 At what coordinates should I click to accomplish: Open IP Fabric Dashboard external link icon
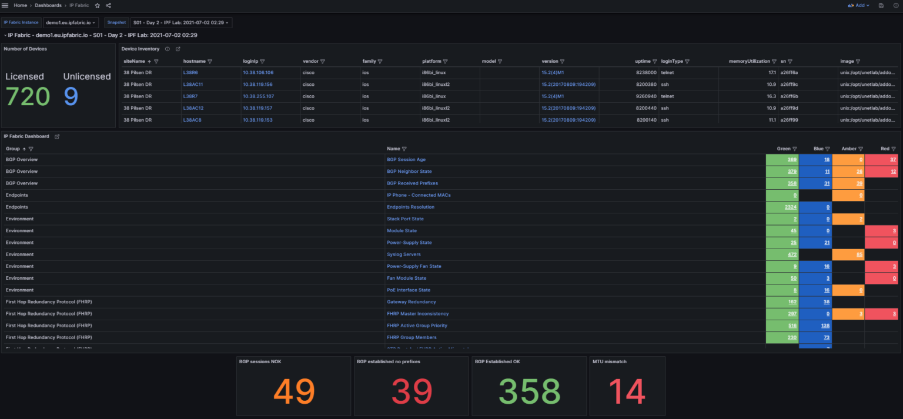click(x=57, y=136)
